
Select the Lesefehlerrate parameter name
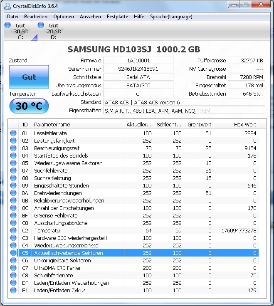coord(50,133)
